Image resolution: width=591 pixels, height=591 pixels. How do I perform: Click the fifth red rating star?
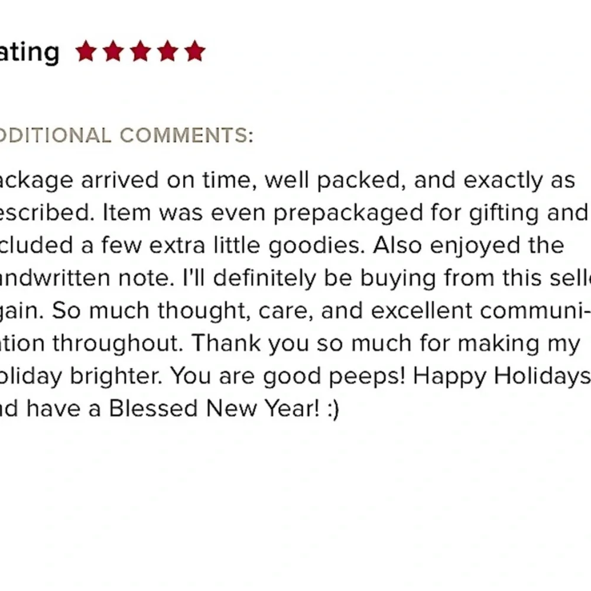pyautogui.click(x=195, y=51)
